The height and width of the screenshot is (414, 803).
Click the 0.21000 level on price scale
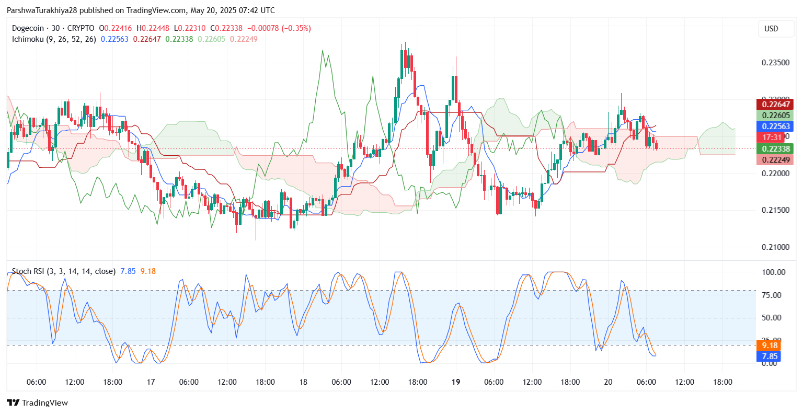coord(775,247)
